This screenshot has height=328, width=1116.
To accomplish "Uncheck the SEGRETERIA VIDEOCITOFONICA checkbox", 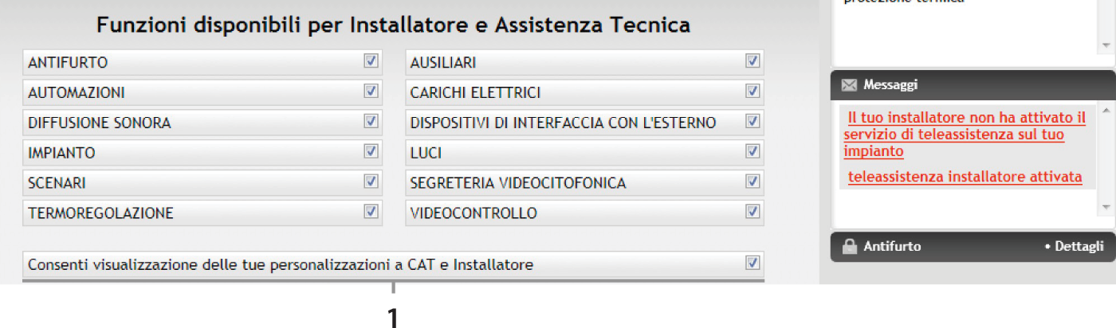I will pos(752,182).
